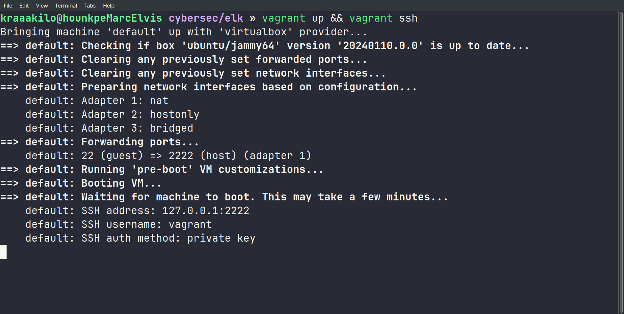Click the username kraaakilo@hounkpeMarcElvis in prompt
624x314 pixels.
point(81,18)
